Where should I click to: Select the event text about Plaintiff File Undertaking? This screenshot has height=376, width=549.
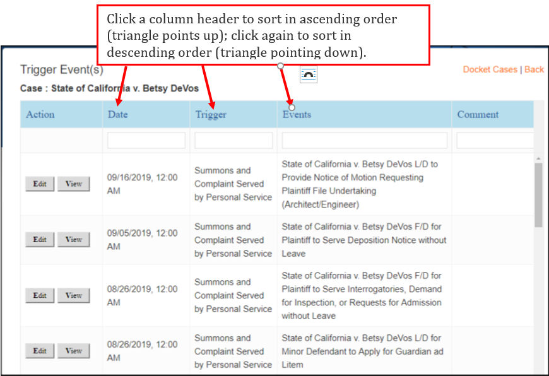[360, 184]
